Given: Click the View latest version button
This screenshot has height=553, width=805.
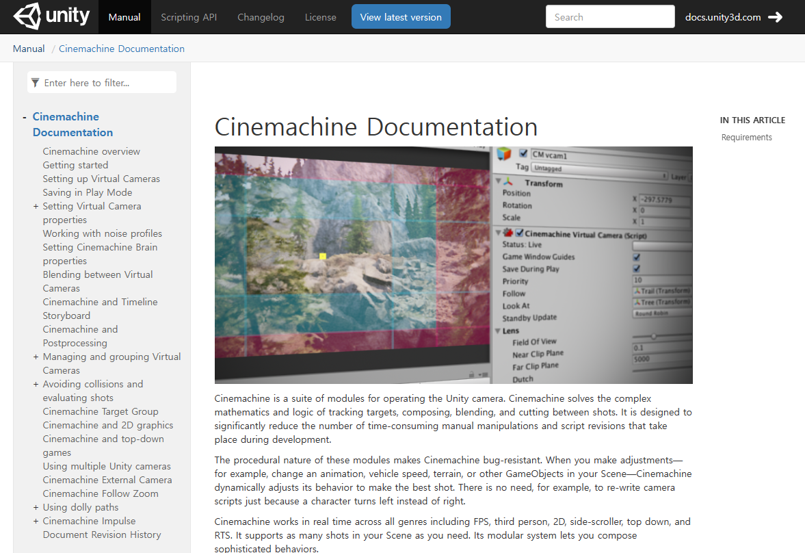Looking at the screenshot, I should coord(401,16).
